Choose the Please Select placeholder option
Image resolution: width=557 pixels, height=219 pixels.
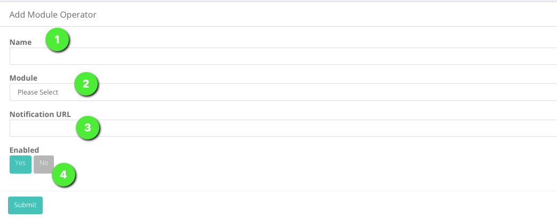[x=38, y=92]
